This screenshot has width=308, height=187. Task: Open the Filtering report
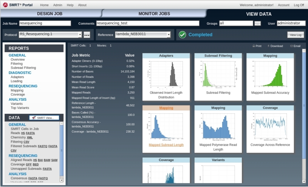click(x=17, y=64)
